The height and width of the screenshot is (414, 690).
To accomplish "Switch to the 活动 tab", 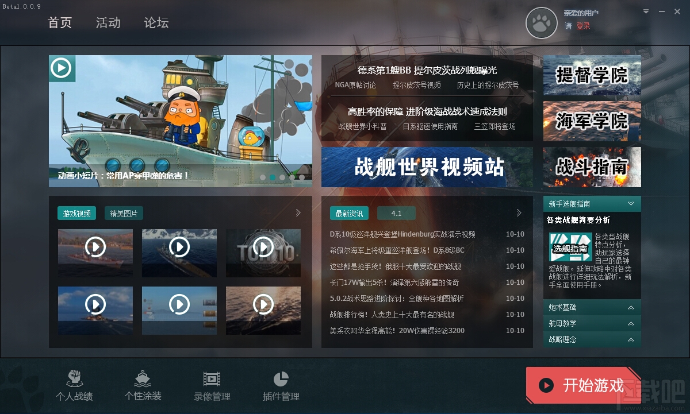I will click(108, 23).
